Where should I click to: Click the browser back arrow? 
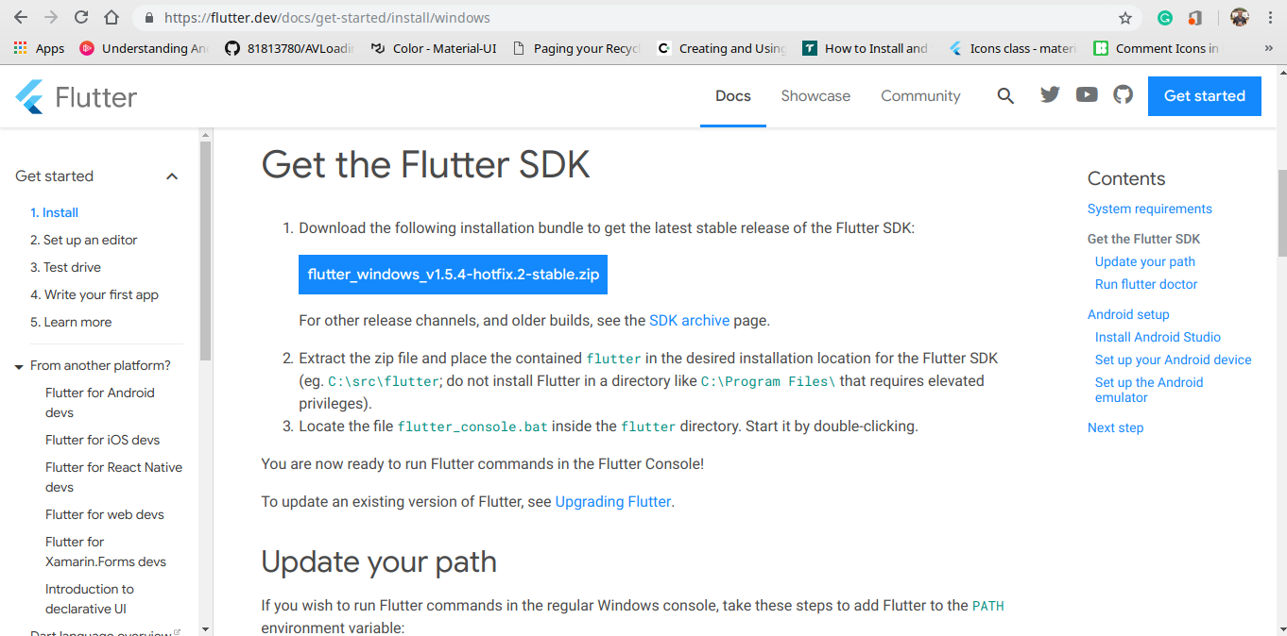tap(21, 17)
